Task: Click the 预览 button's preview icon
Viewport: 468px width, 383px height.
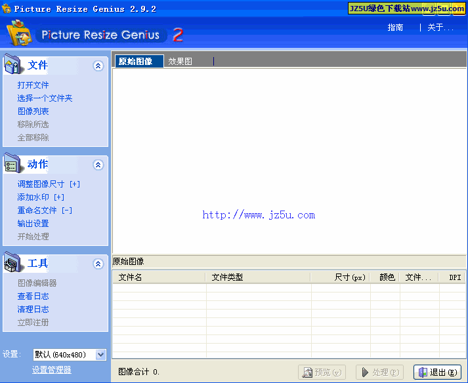Action: (x=307, y=372)
